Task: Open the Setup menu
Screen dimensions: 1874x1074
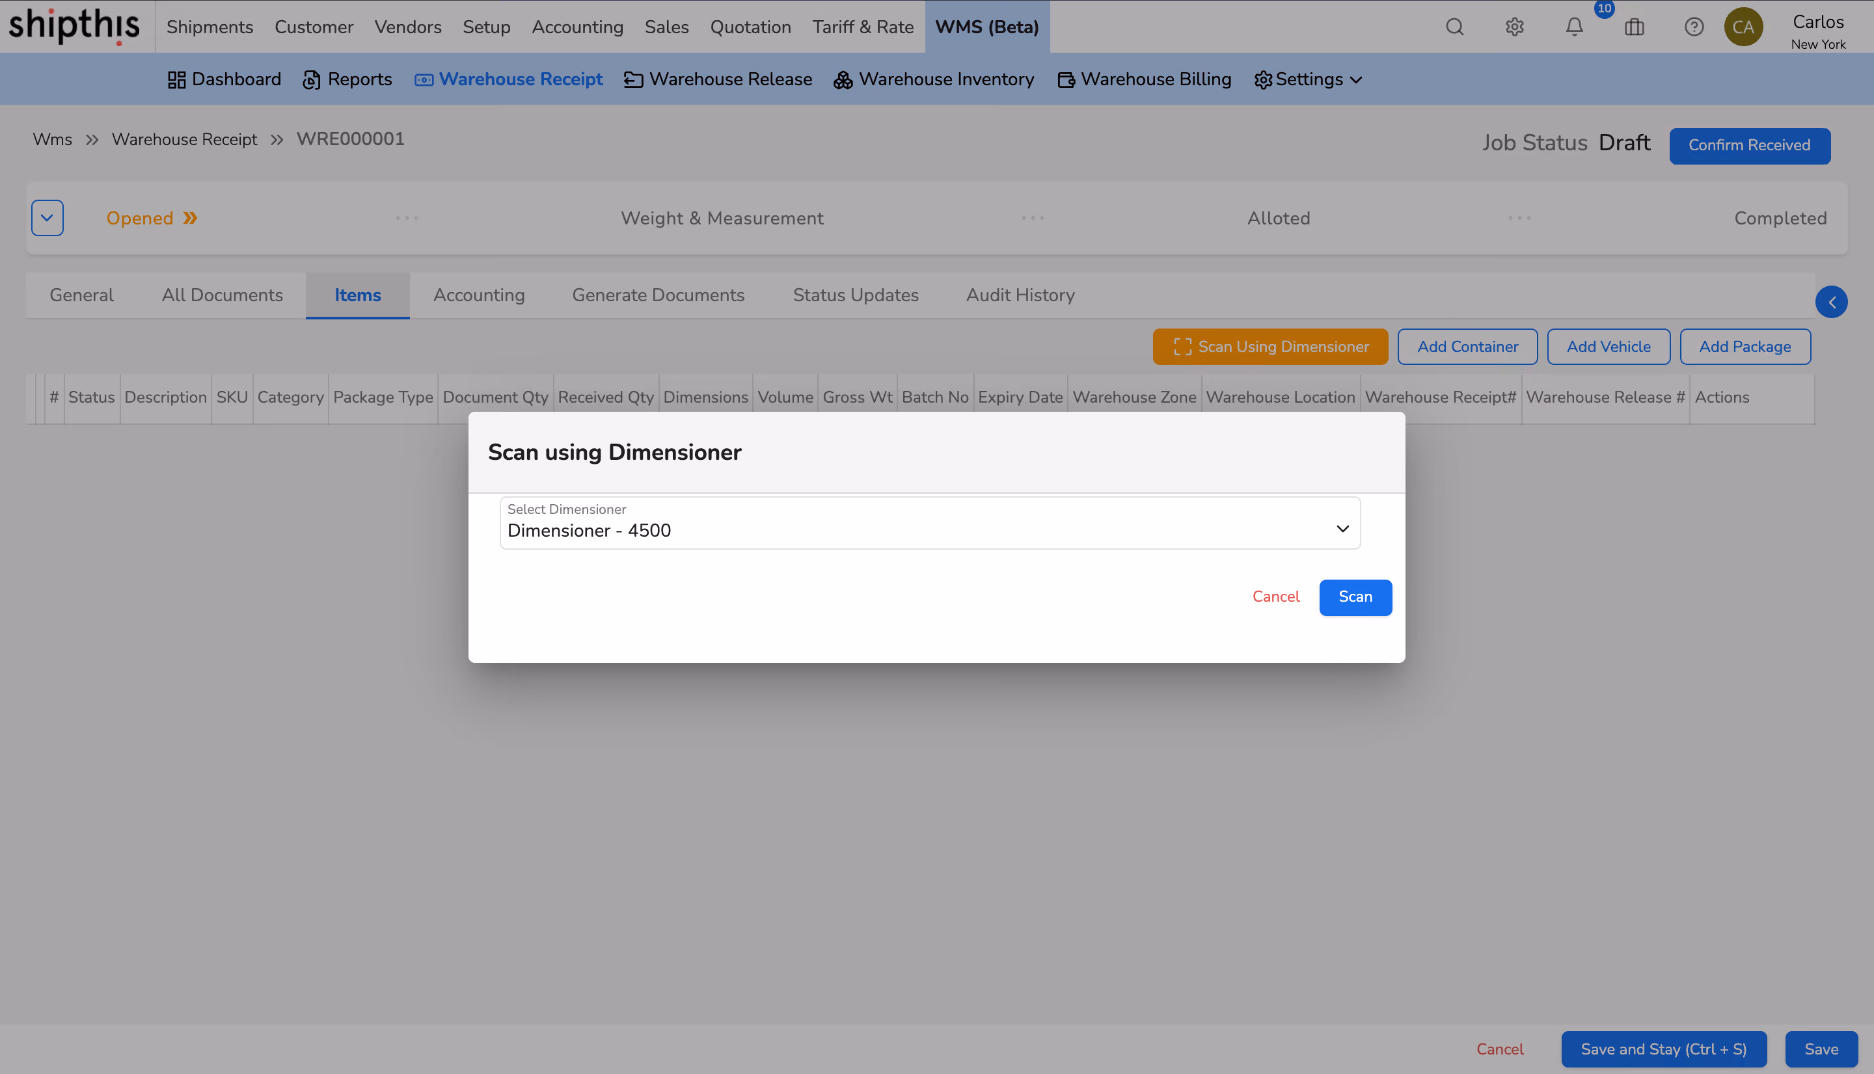Action: pyautogui.click(x=487, y=27)
